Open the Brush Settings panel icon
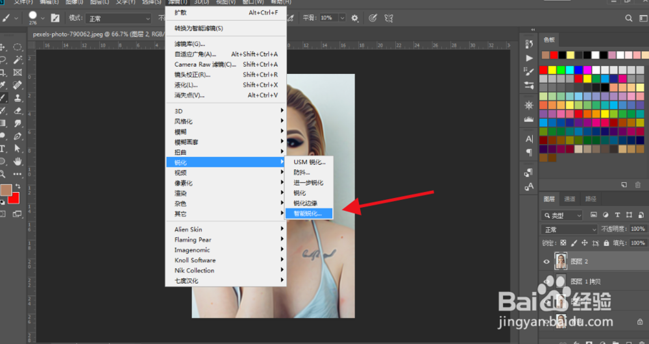The width and height of the screenshot is (649, 344). pos(529,71)
